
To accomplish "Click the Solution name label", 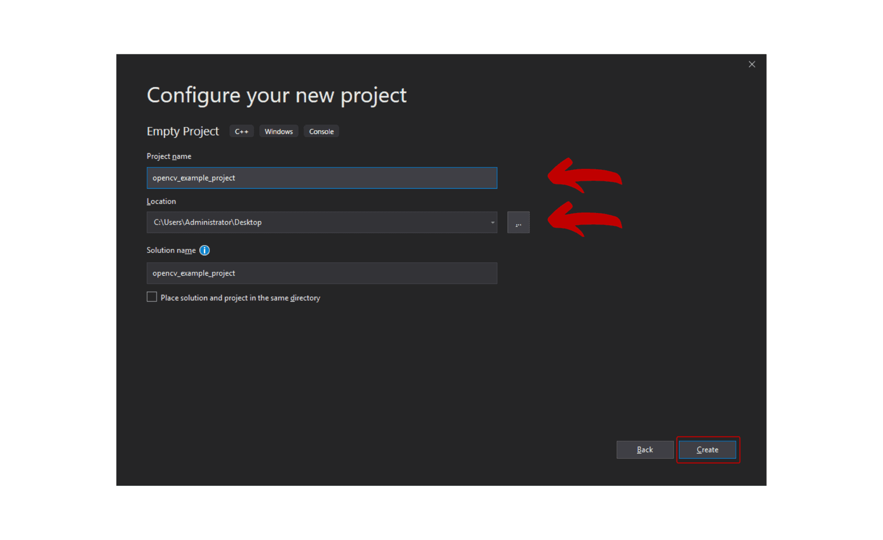I will tap(171, 250).
